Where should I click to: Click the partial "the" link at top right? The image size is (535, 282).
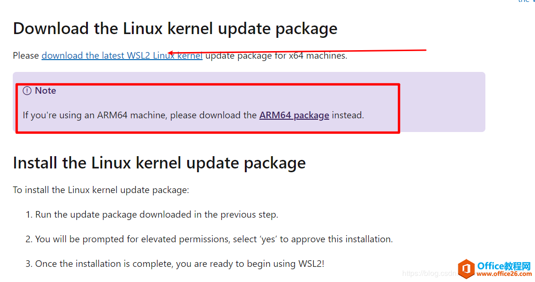pyautogui.click(x=524, y=1)
